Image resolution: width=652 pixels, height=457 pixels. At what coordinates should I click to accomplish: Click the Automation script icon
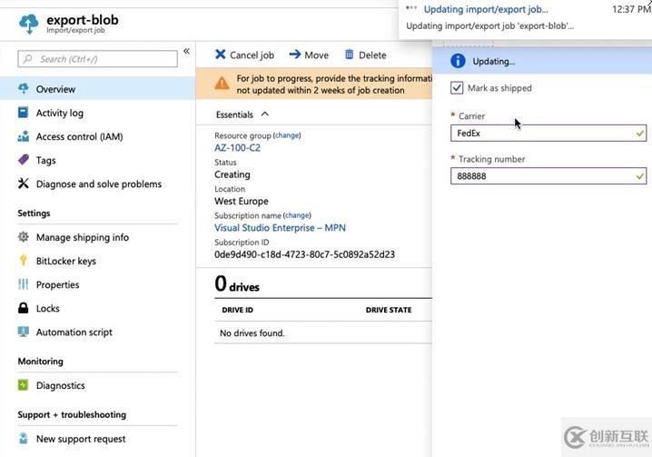point(24,332)
